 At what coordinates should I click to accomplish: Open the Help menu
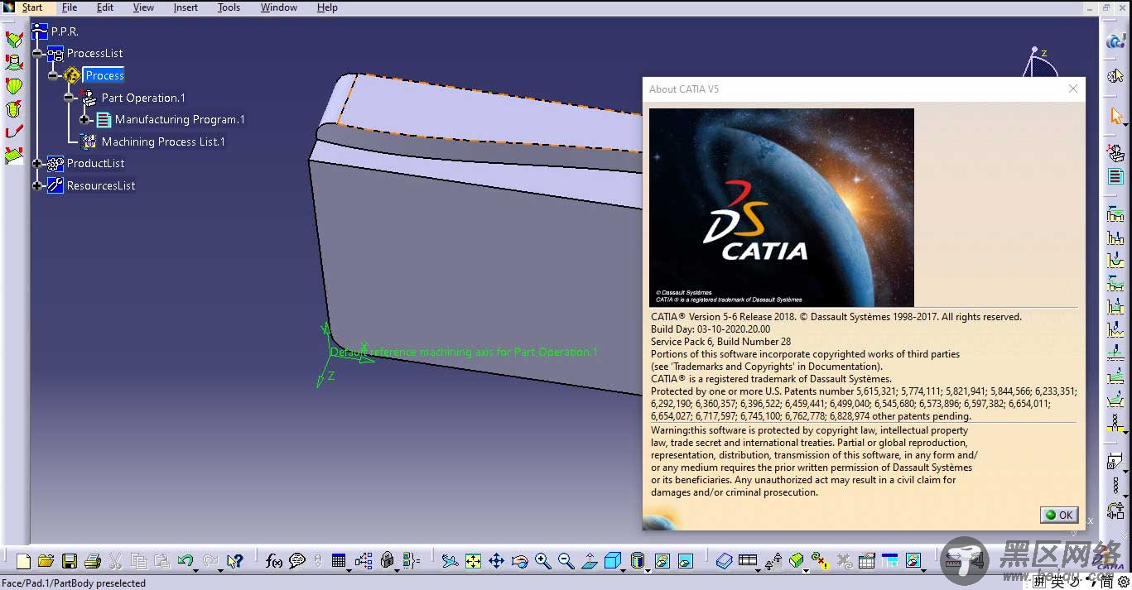[327, 7]
